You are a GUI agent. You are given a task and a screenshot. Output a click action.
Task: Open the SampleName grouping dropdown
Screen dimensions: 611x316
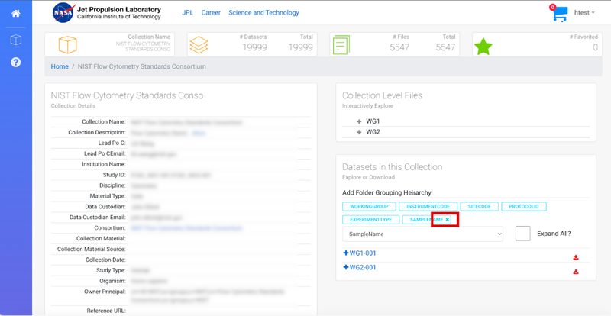tap(423, 234)
